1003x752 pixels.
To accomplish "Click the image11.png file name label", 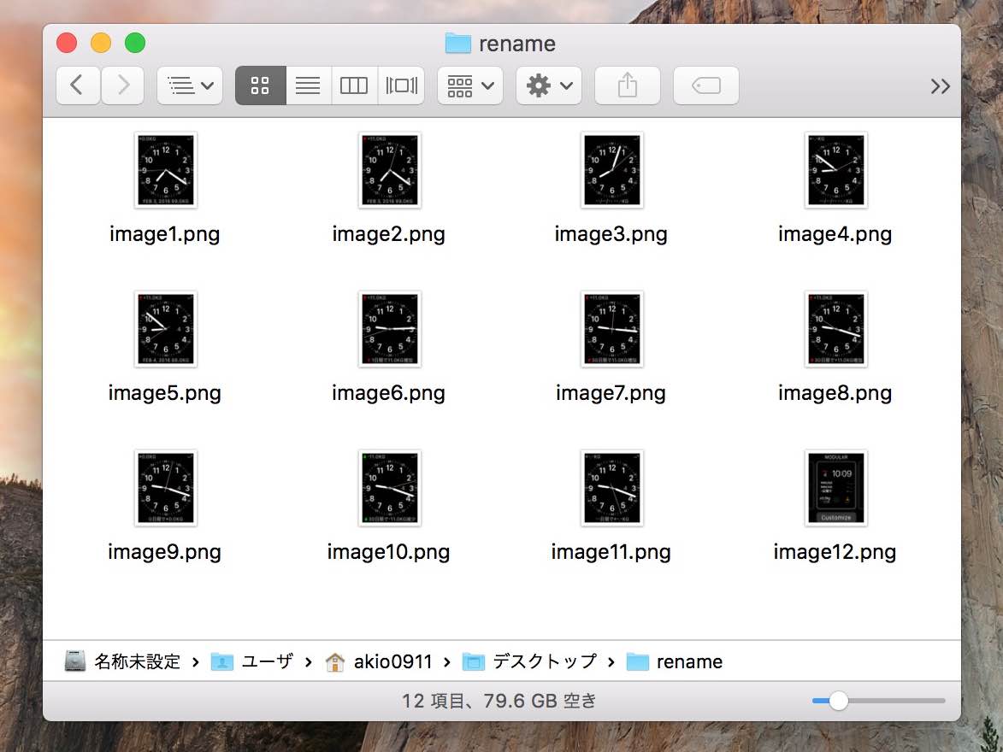I will click(x=611, y=553).
